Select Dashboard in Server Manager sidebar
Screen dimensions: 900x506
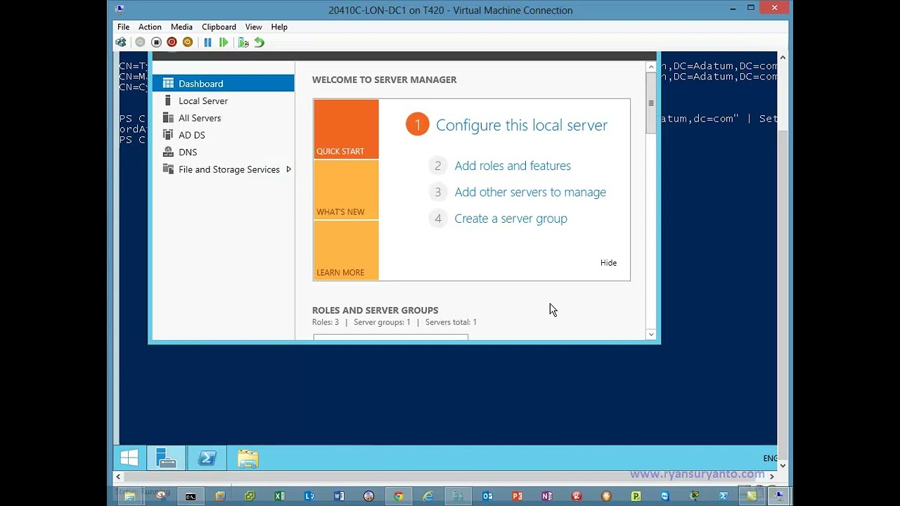click(x=223, y=84)
